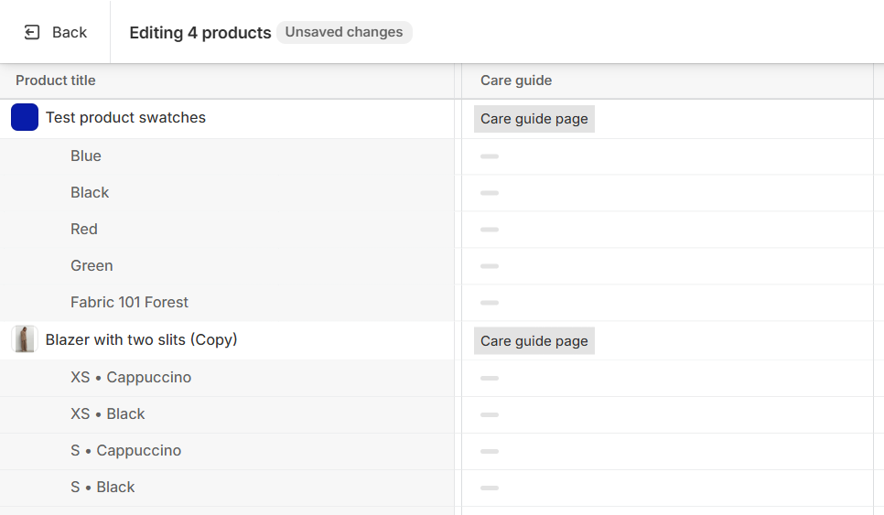Image resolution: width=884 pixels, height=515 pixels.
Task: Click the Care guide column header
Action: coord(516,80)
